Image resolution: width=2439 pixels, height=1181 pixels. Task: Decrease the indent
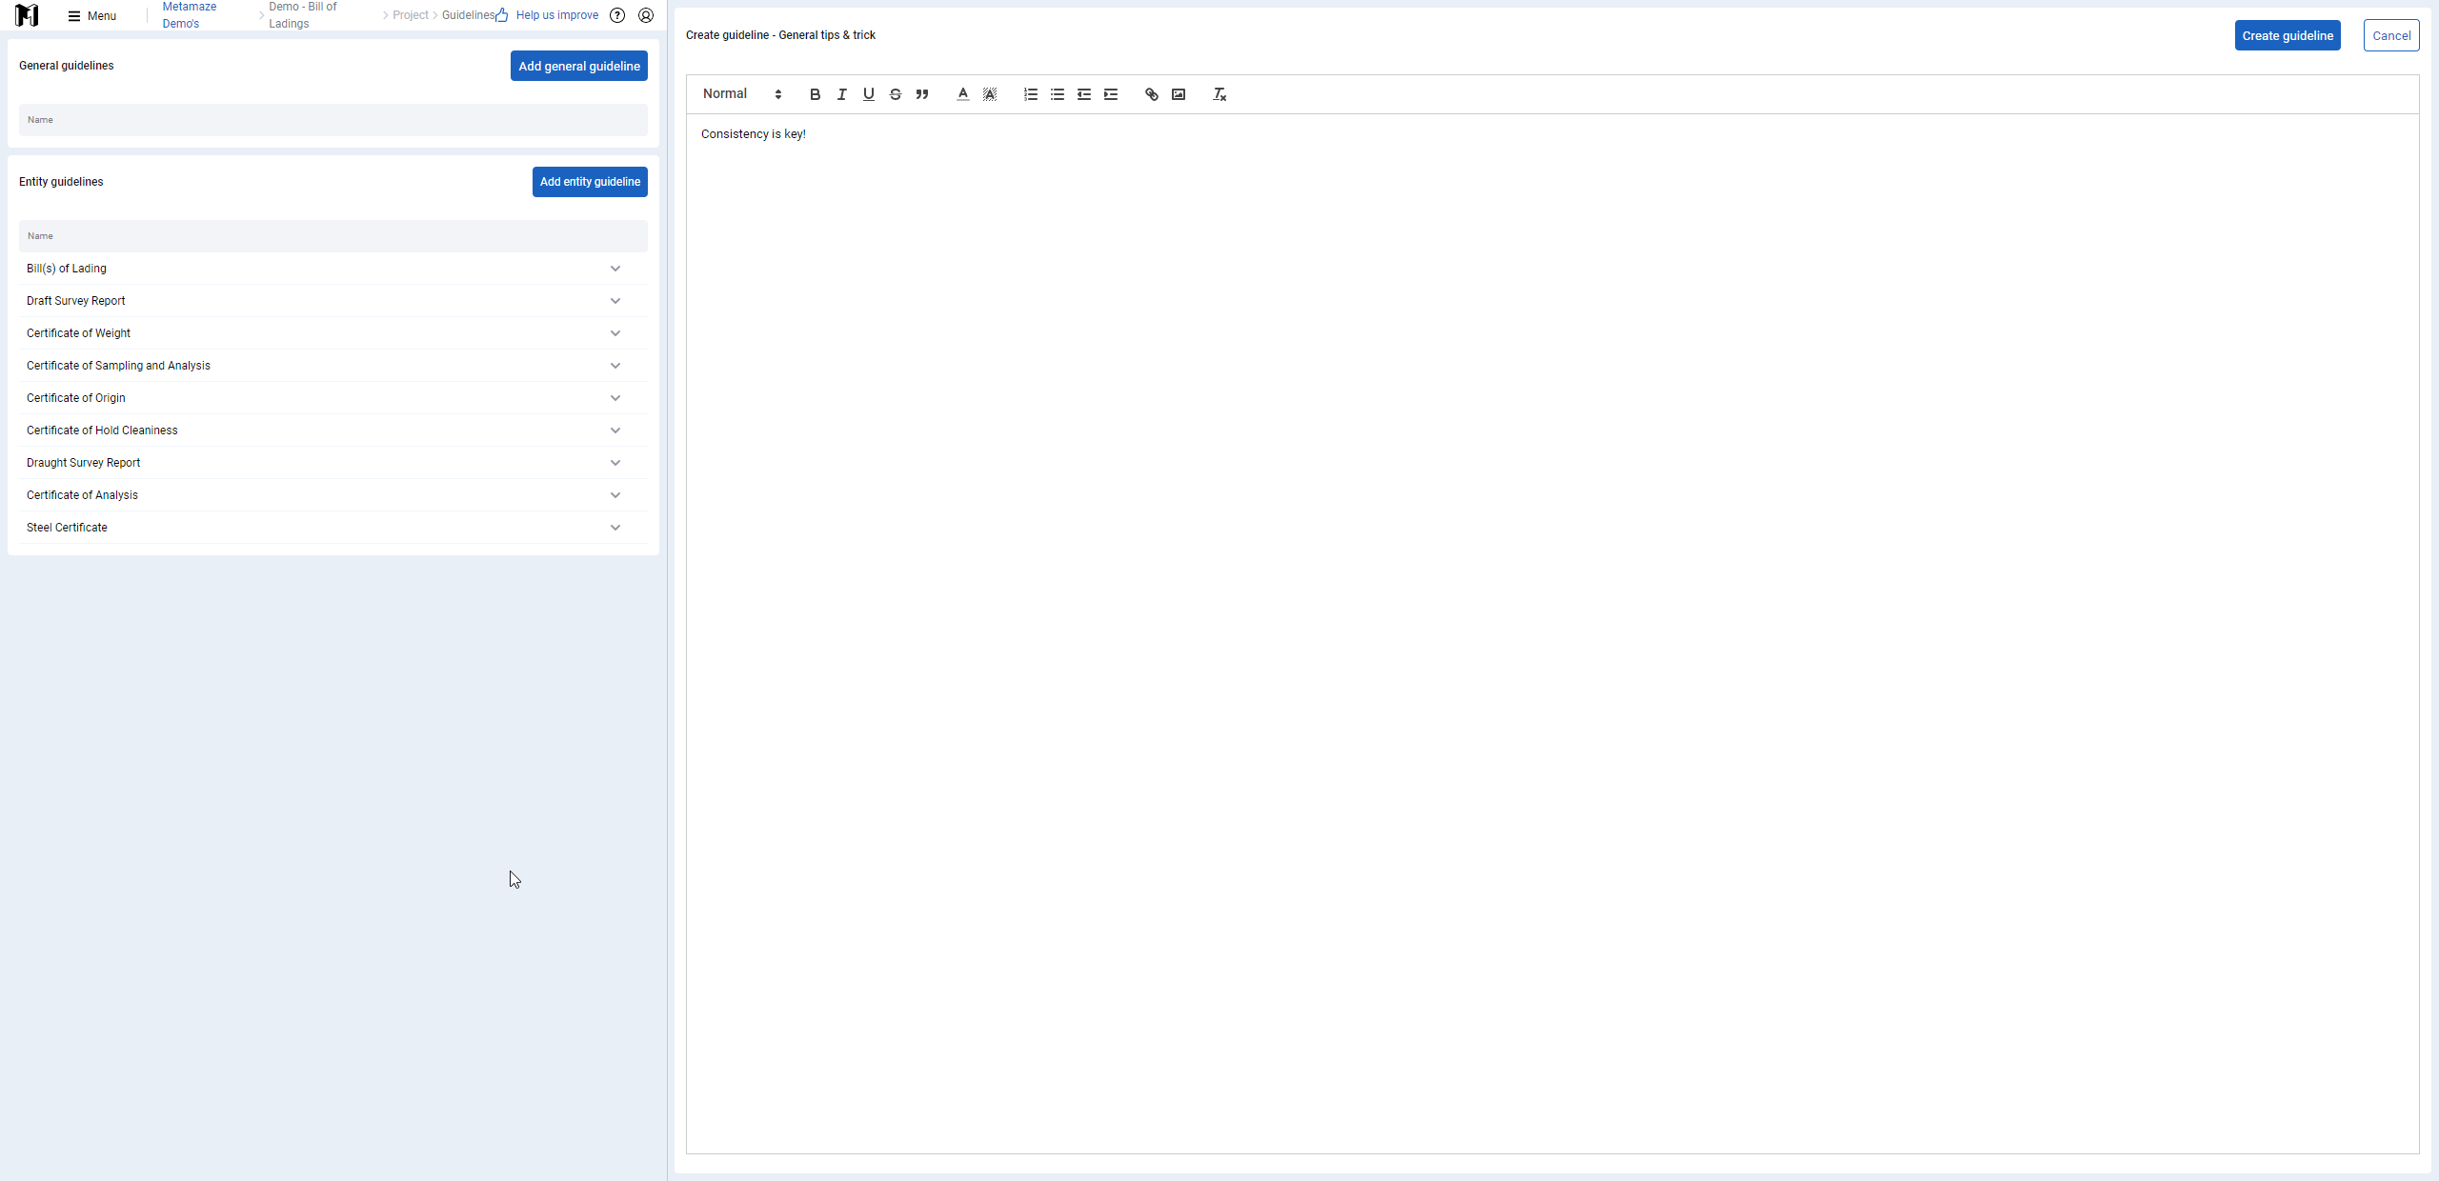1084,94
